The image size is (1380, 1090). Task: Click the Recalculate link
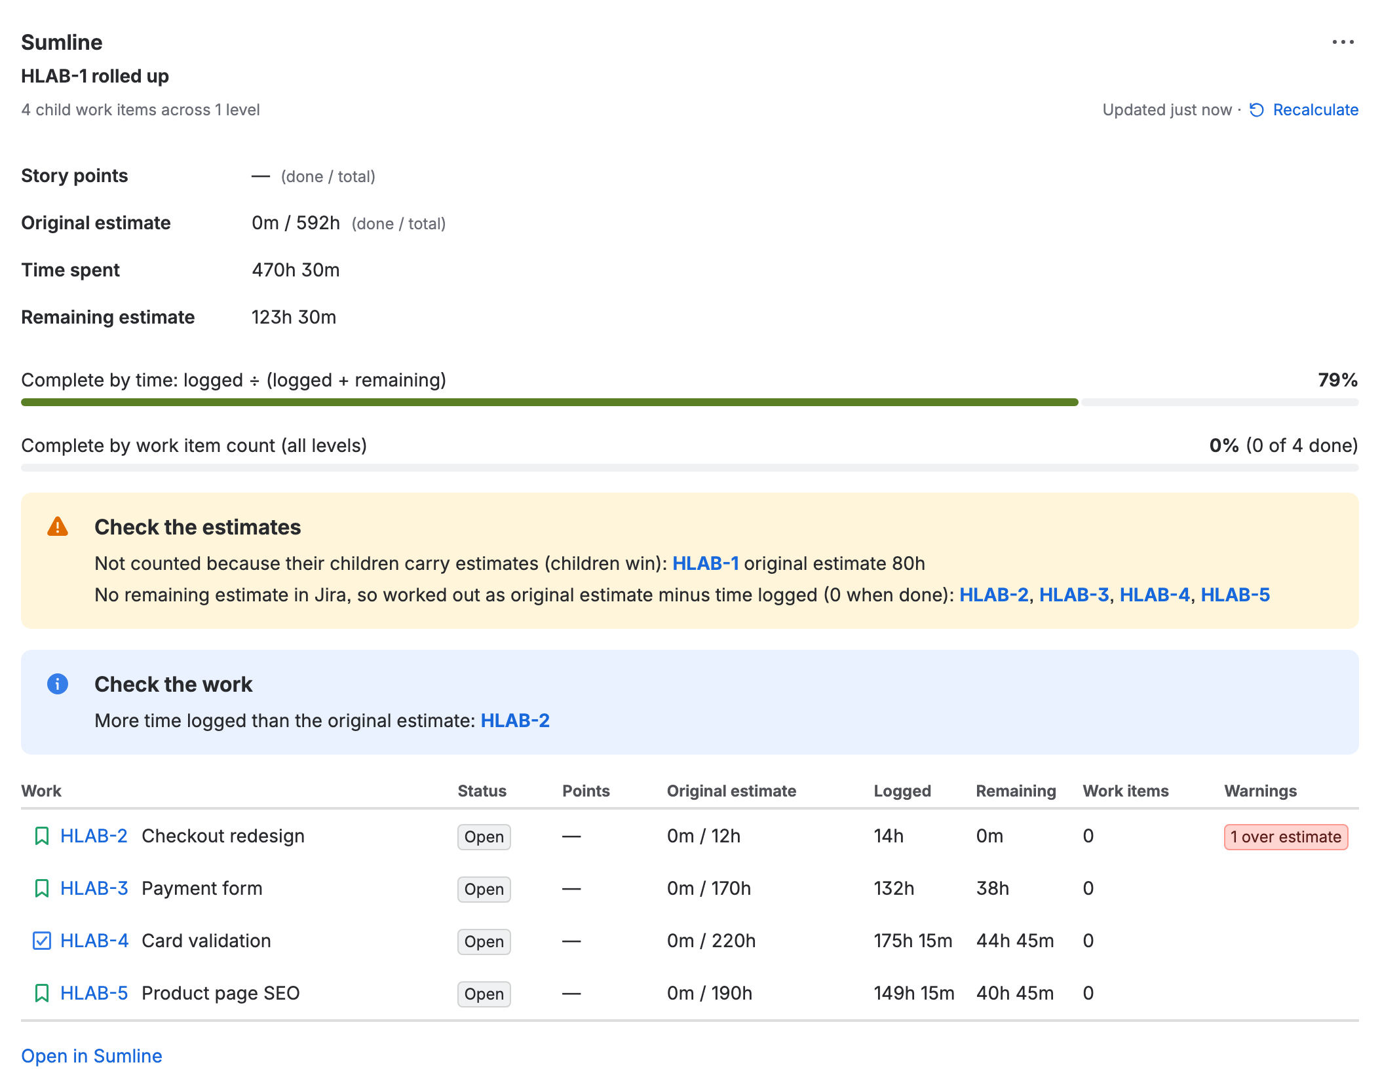tap(1315, 110)
